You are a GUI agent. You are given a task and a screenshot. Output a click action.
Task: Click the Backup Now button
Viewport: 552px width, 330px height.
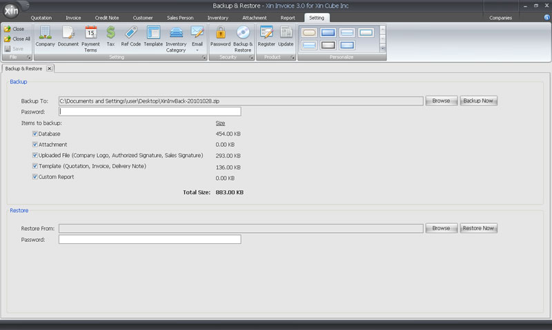478,101
